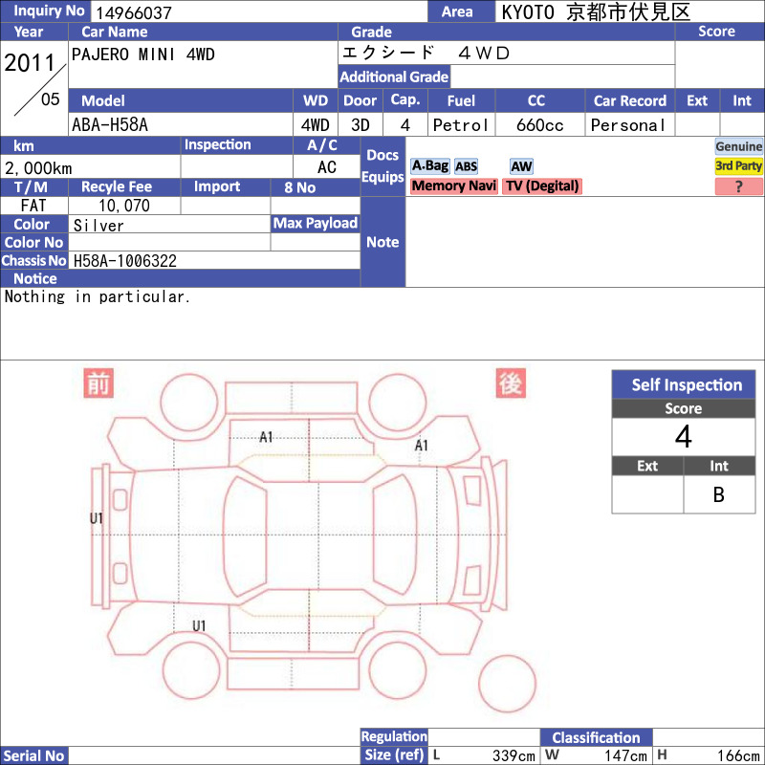Viewport: 765px width, 765px height.
Task: Click the U1 mark on front bumper
Action: coord(97,518)
